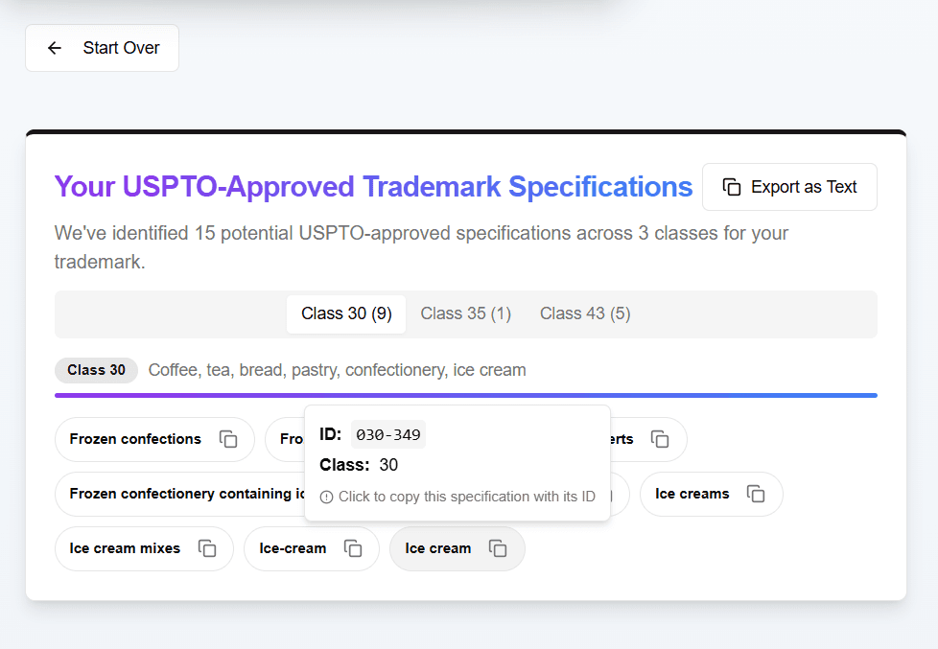Select the "Frozen confections" specification chip
This screenshot has height=649, width=938.
[x=135, y=438]
